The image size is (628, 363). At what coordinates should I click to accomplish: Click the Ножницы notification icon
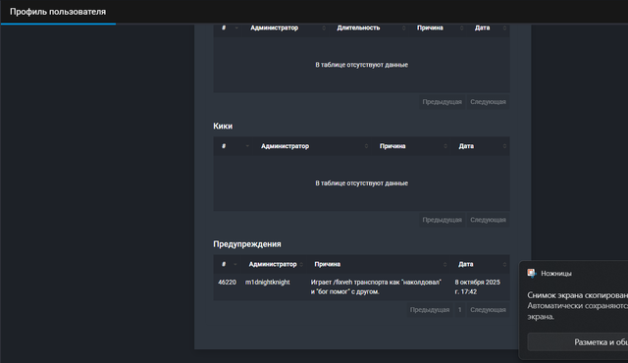click(532, 273)
